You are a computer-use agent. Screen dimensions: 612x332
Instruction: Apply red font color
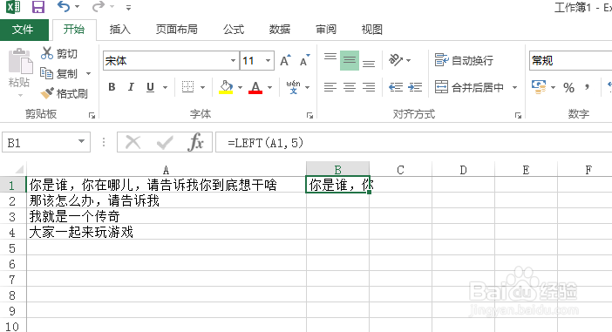click(255, 87)
